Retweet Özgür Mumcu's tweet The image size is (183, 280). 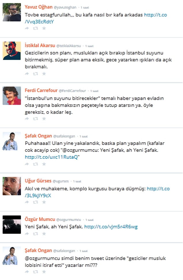pos(35,234)
